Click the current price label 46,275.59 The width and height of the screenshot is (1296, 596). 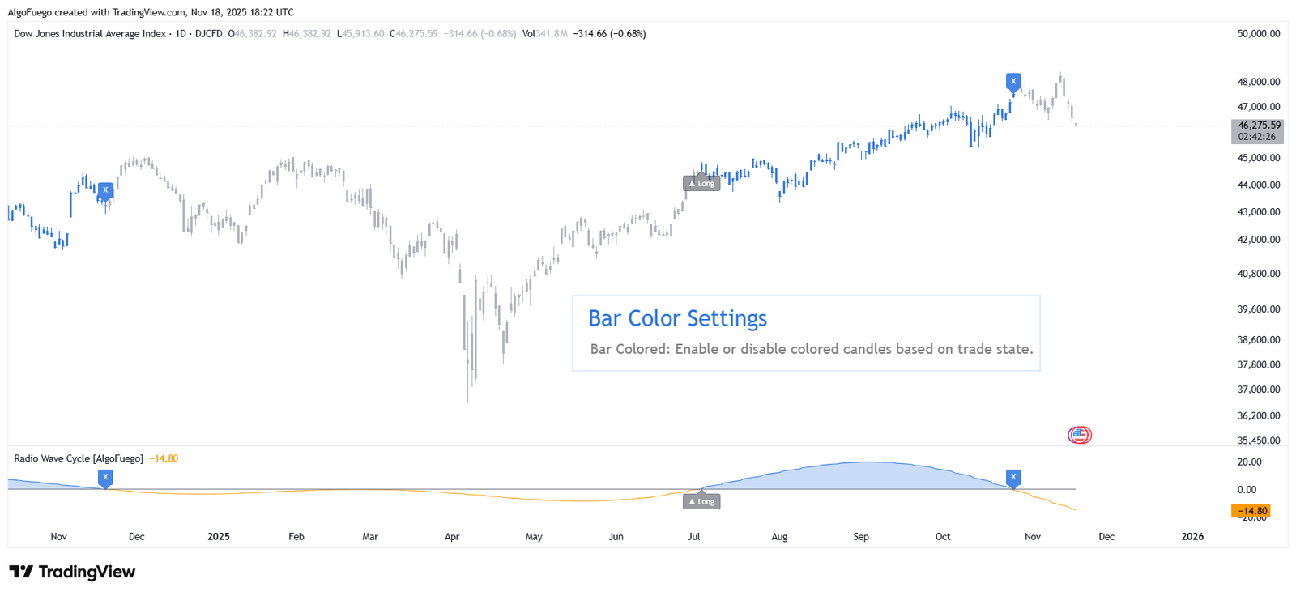(x=1259, y=126)
